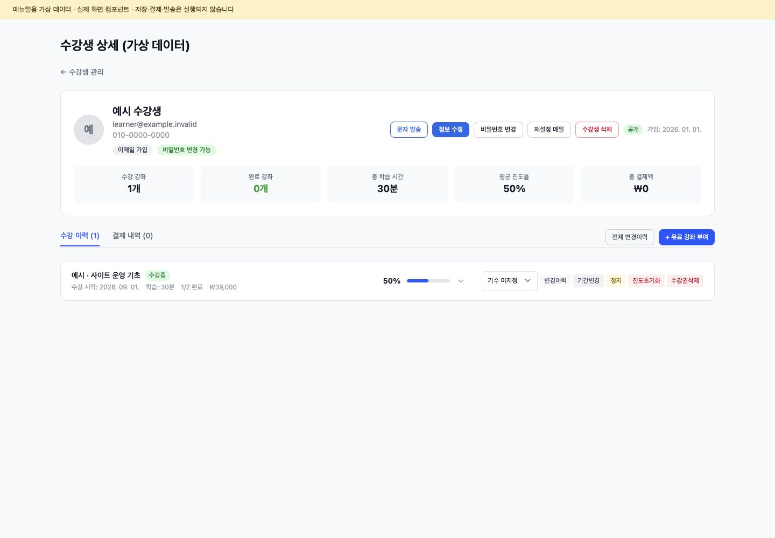Click the 1/2 완료 text
Screen dimensions: 775x538
point(192,287)
